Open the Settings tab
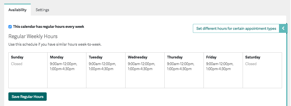This screenshot has width=291, height=106. point(42,10)
